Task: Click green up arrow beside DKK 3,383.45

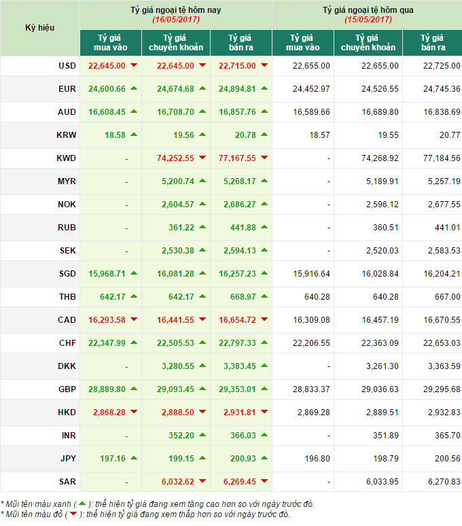Action: click(x=264, y=366)
